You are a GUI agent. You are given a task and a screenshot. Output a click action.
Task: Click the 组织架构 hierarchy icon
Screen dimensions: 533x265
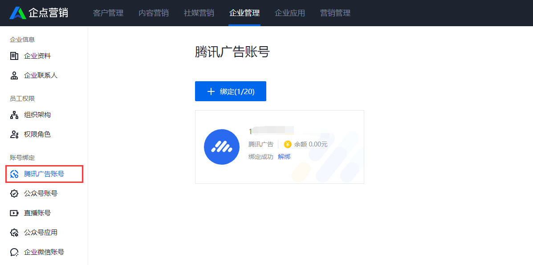click(x=14, y=115)
